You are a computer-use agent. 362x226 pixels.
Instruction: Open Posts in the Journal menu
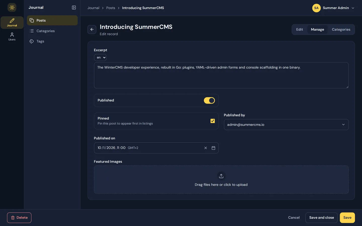[x=52, y=20]
